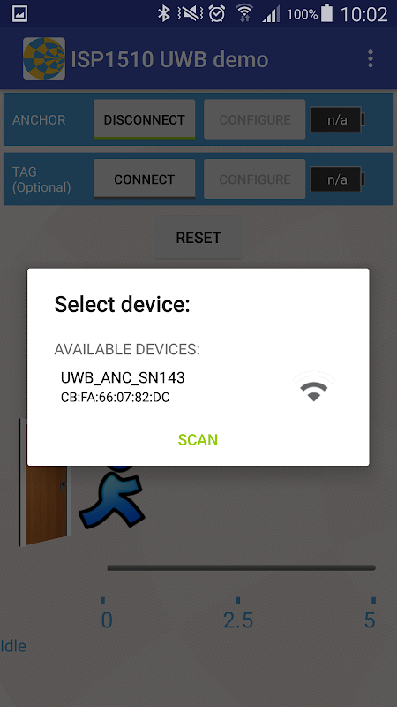Open CONFIGURE for the tag
Viewport: 397px width, 707px height.
pos(255,179)
